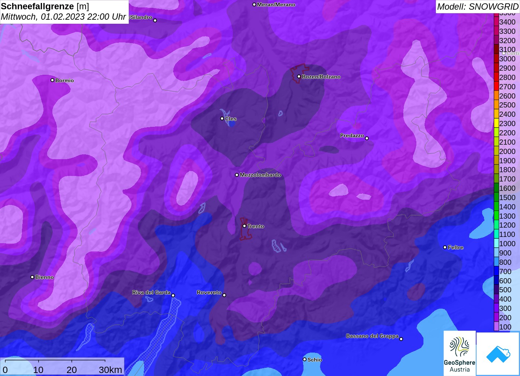Click the 'Riva del Garda' name label

pos(151,292)
